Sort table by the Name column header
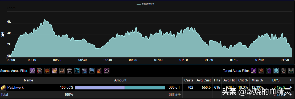This screenshot has height=99, width=295. click(x=28, y=80)
